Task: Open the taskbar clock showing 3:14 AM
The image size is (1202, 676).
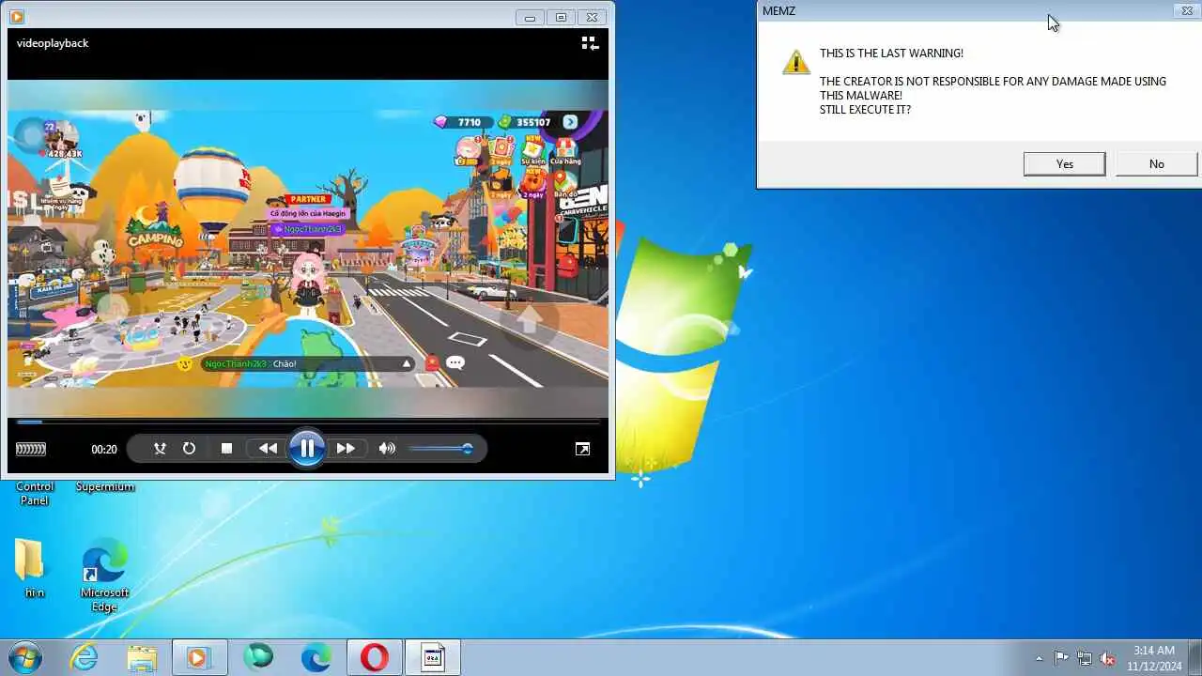Action: click(x=1154, y=658)
